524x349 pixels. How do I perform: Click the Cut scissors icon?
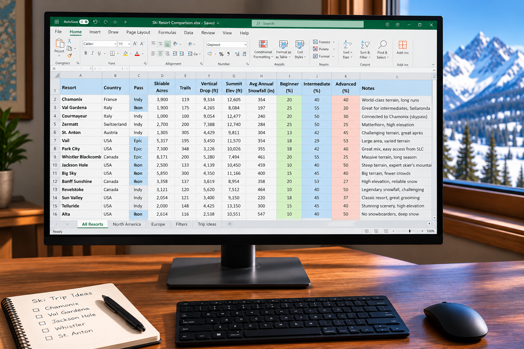69,41
